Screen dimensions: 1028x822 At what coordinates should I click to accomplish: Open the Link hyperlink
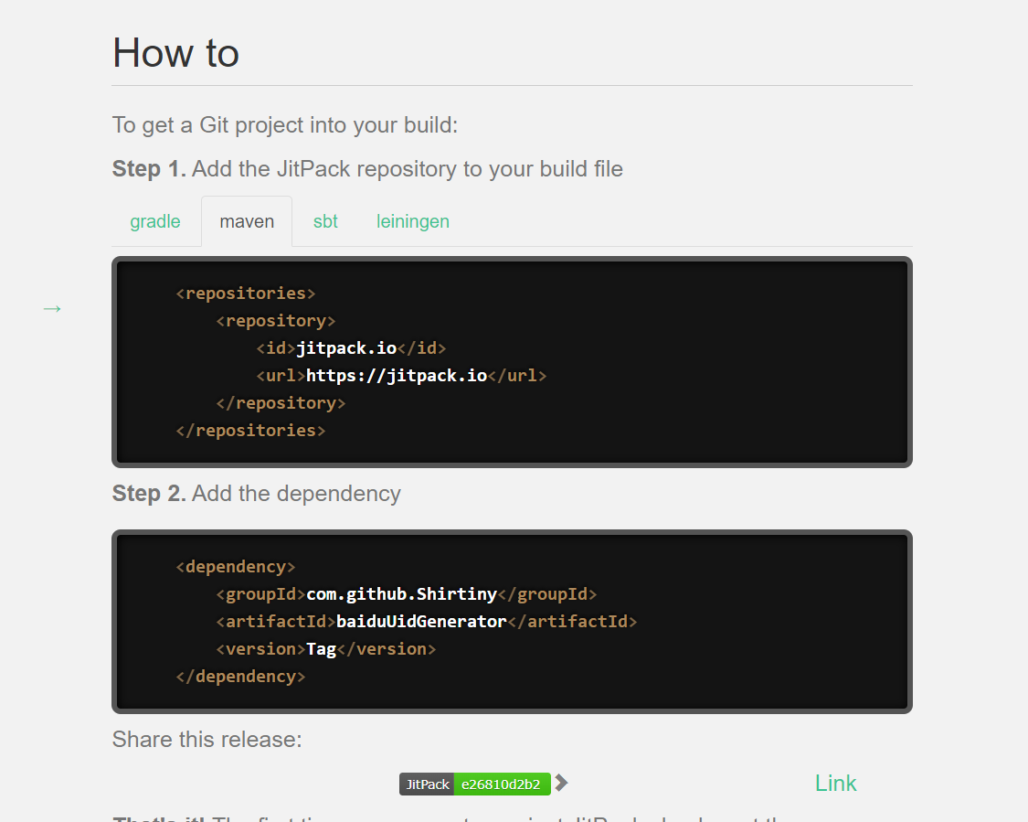pos(835,784)
